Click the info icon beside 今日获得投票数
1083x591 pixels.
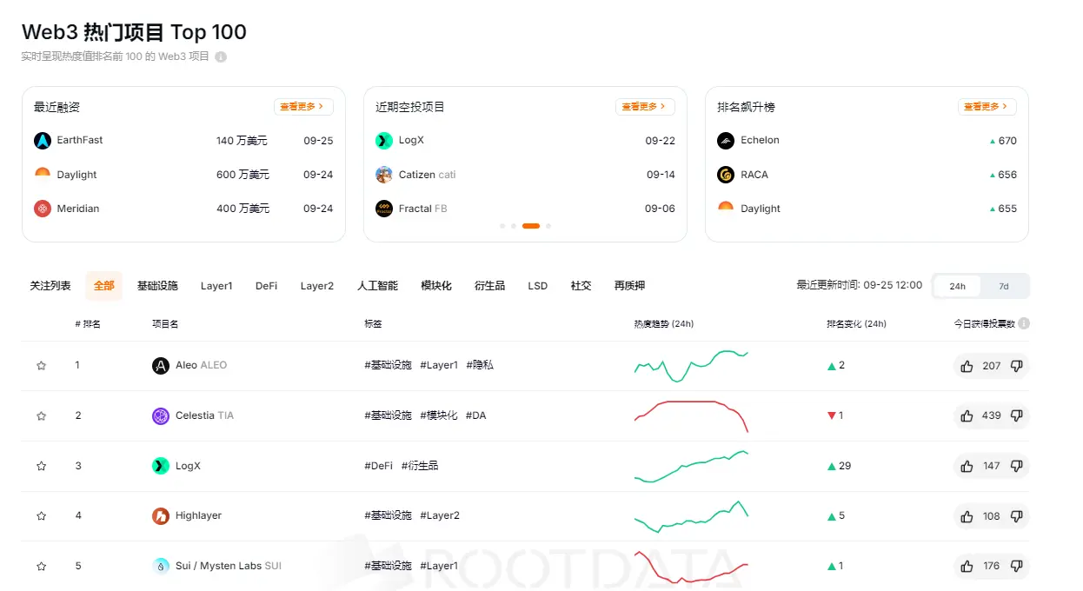pos(1024,322)
